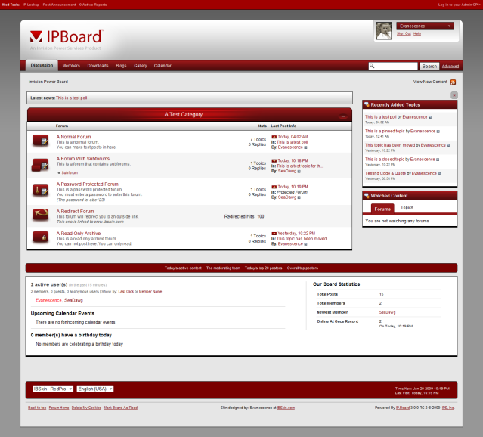This screenshot has height=437, width=483.
Task: Open the Gallery tab
Action: click(140, 66)
